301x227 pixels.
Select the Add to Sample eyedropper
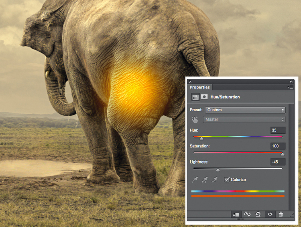[205, 180]
